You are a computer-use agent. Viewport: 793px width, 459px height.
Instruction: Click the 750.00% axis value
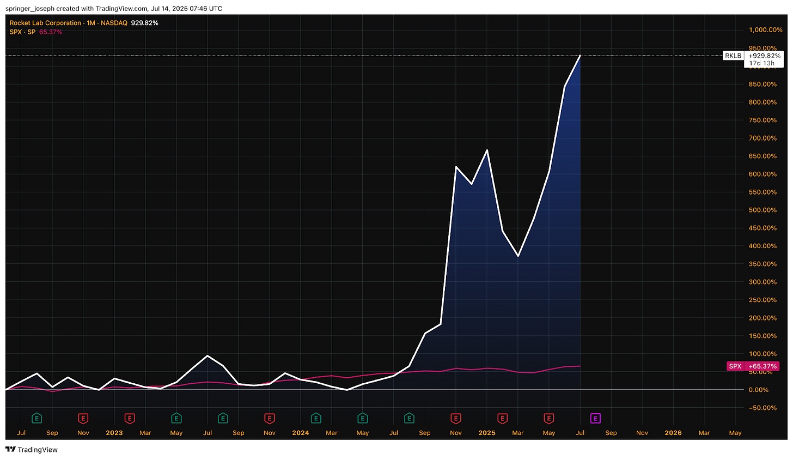pyautogui.click(x=763, y=120)
